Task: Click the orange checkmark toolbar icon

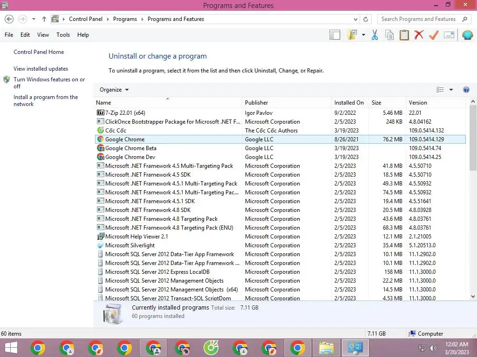Action: (x=434, y=35)
